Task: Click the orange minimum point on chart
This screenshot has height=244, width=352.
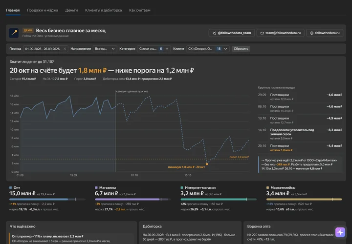Action: (207, 164)
